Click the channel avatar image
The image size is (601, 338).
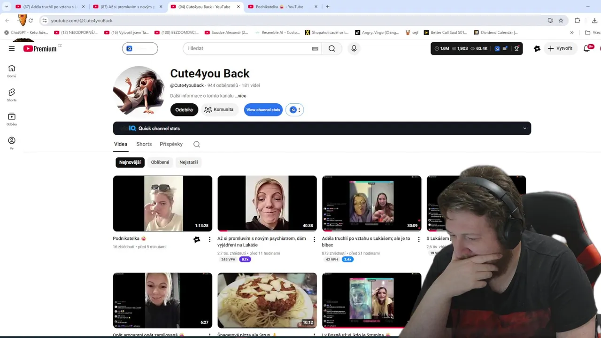(139, 90)
